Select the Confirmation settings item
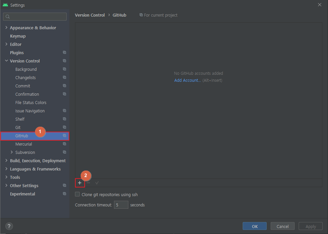 pyautogui.click(x=27, y=94)
